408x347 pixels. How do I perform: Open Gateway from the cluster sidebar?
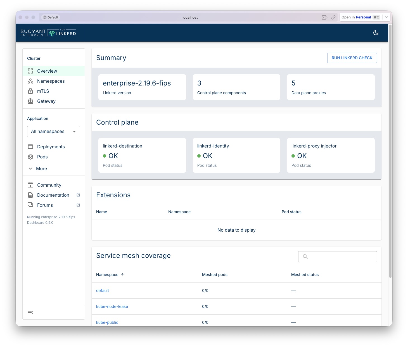[31, 101]
